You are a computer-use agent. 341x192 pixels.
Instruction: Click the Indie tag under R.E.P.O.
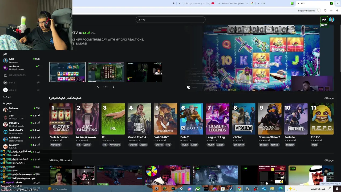click(315, 145)
